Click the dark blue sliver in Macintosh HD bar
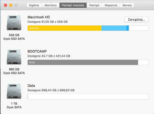Screen dimensions: 154x114 128,28
